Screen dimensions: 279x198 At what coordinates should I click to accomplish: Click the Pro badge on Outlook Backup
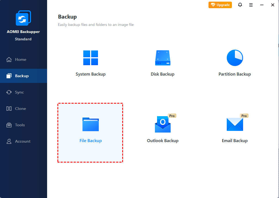[x=172, y=116]
